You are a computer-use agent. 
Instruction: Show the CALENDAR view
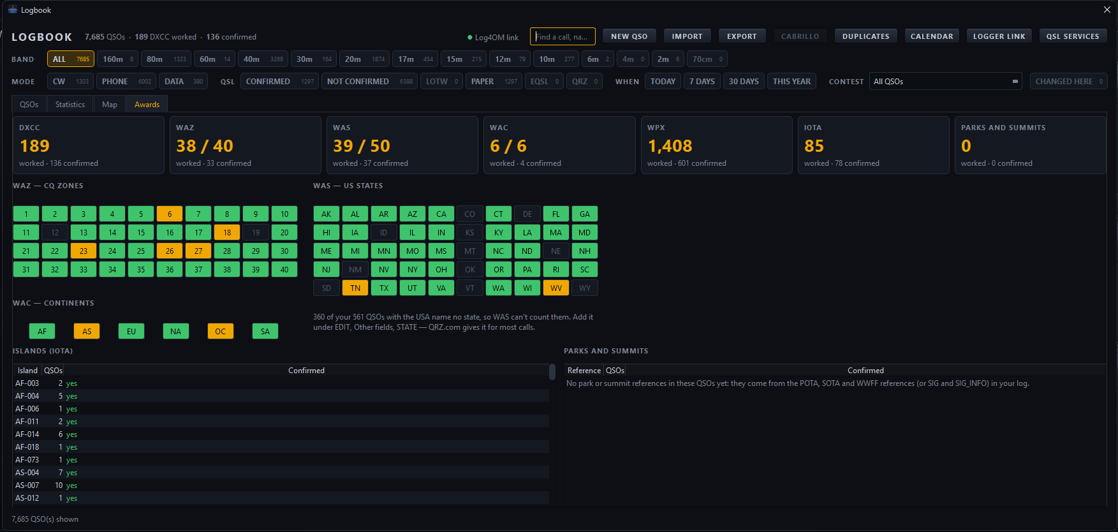point(932,36)
